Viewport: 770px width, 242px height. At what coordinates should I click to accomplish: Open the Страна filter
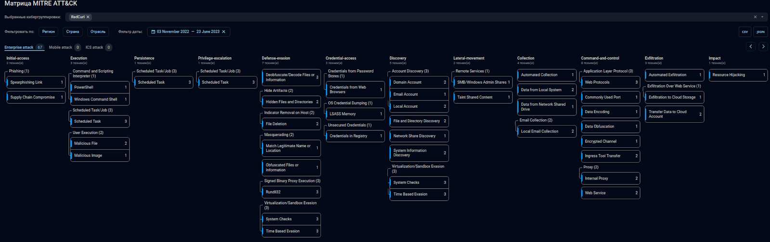(x=73, y=32)
